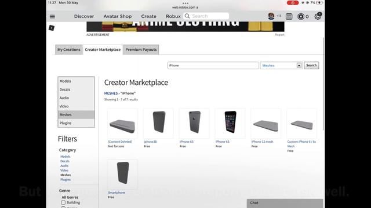Click the MESHES breadcrumb link
The image size is (371, 208).
click(111, 94)
